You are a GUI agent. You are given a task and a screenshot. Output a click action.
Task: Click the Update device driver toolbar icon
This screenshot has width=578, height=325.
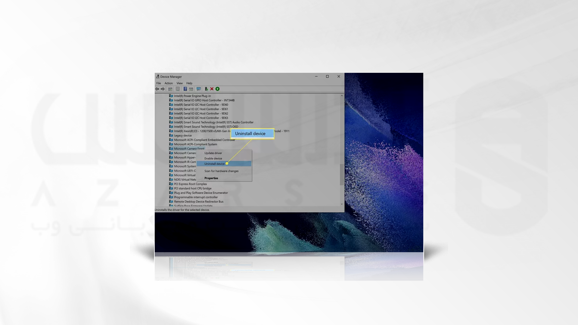click(206, 89)
